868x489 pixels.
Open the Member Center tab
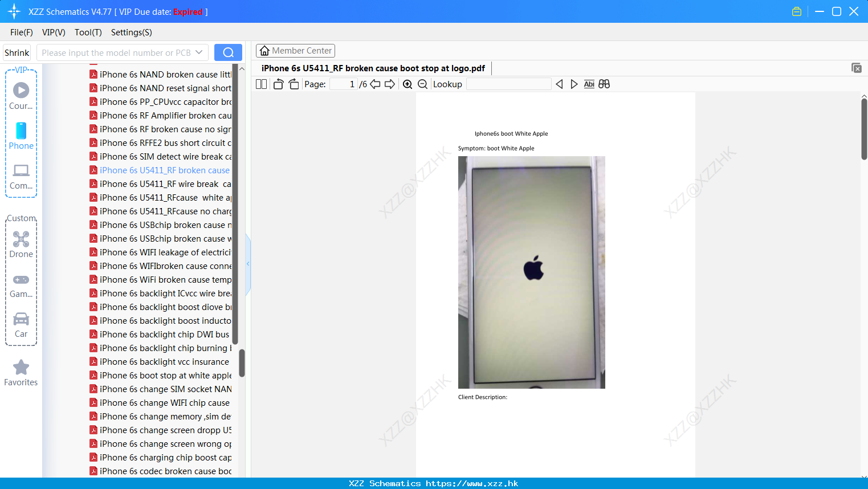click(x=295, y=51)
